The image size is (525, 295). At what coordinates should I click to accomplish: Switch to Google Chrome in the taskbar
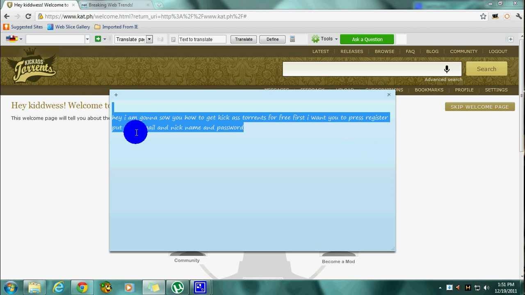point(82,287)
